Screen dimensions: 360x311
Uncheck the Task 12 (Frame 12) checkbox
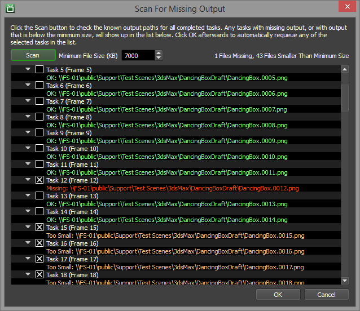pyautogui.click(x=39, y=180)
